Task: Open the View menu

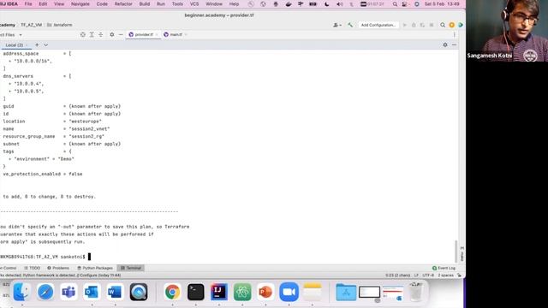Action: pyautogui.click(x=59, y=3)
